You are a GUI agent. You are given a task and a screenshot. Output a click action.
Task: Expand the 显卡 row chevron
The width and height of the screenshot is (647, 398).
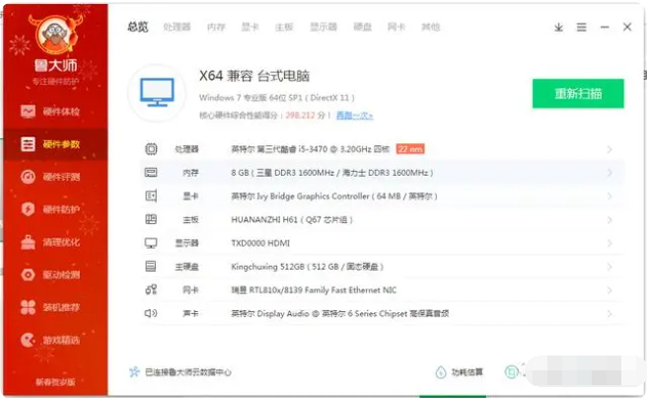pos(610,197)
